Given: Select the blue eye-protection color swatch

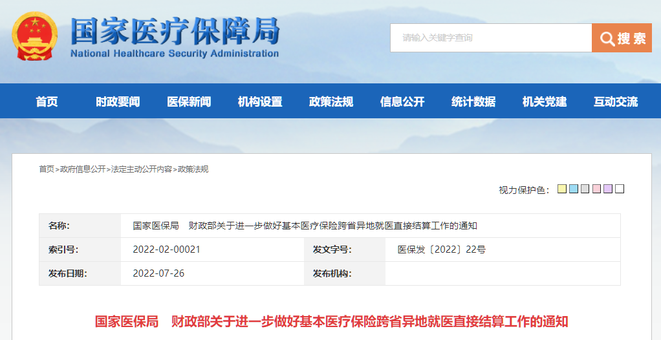Looking at the screenshot, I should [x=574, y=189].
